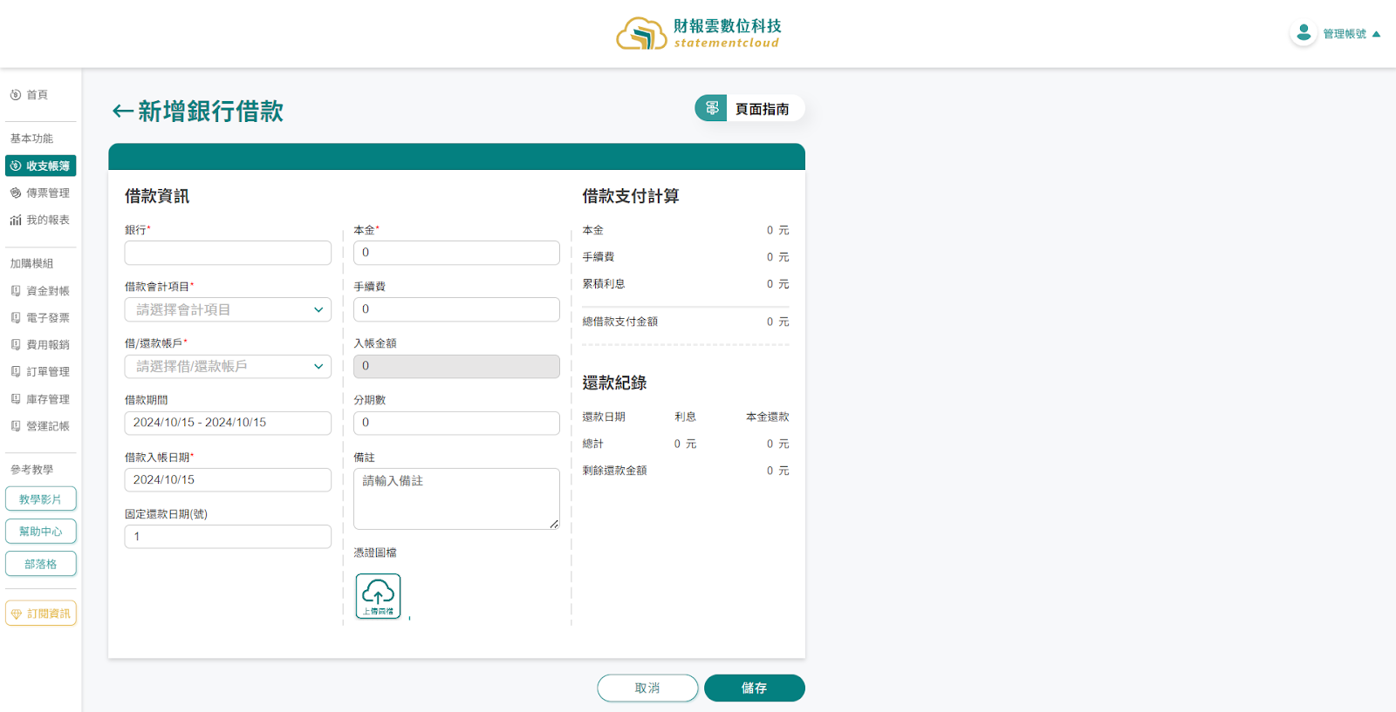
Task: Click the 本金 amount field
Action: tap(456, 253)
